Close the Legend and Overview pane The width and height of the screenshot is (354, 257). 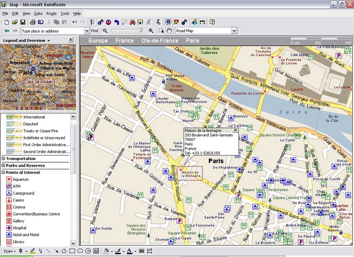point(71,40)
